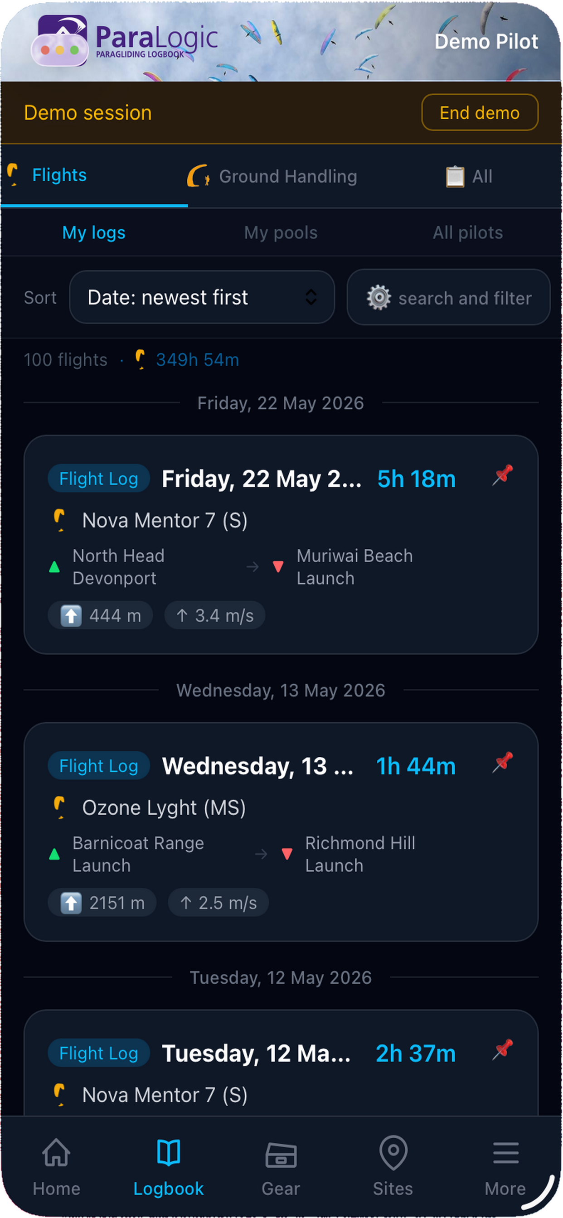Switch to the Ground Handling tab
The height and width of the screenshot is (1218, 563).
tap(272, 176)
